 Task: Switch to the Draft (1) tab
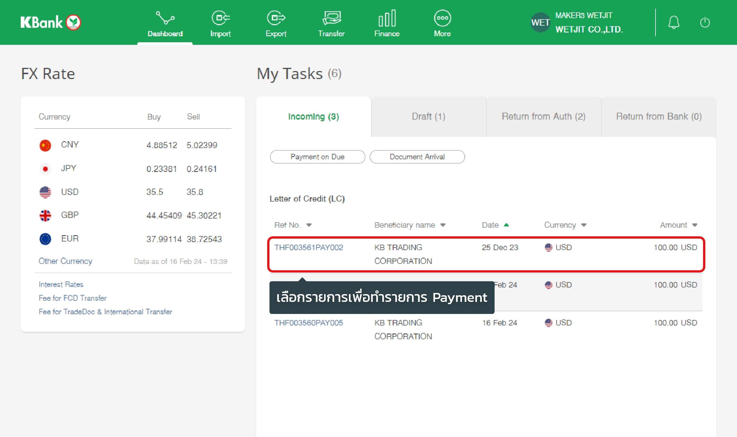tap(428, 117)
